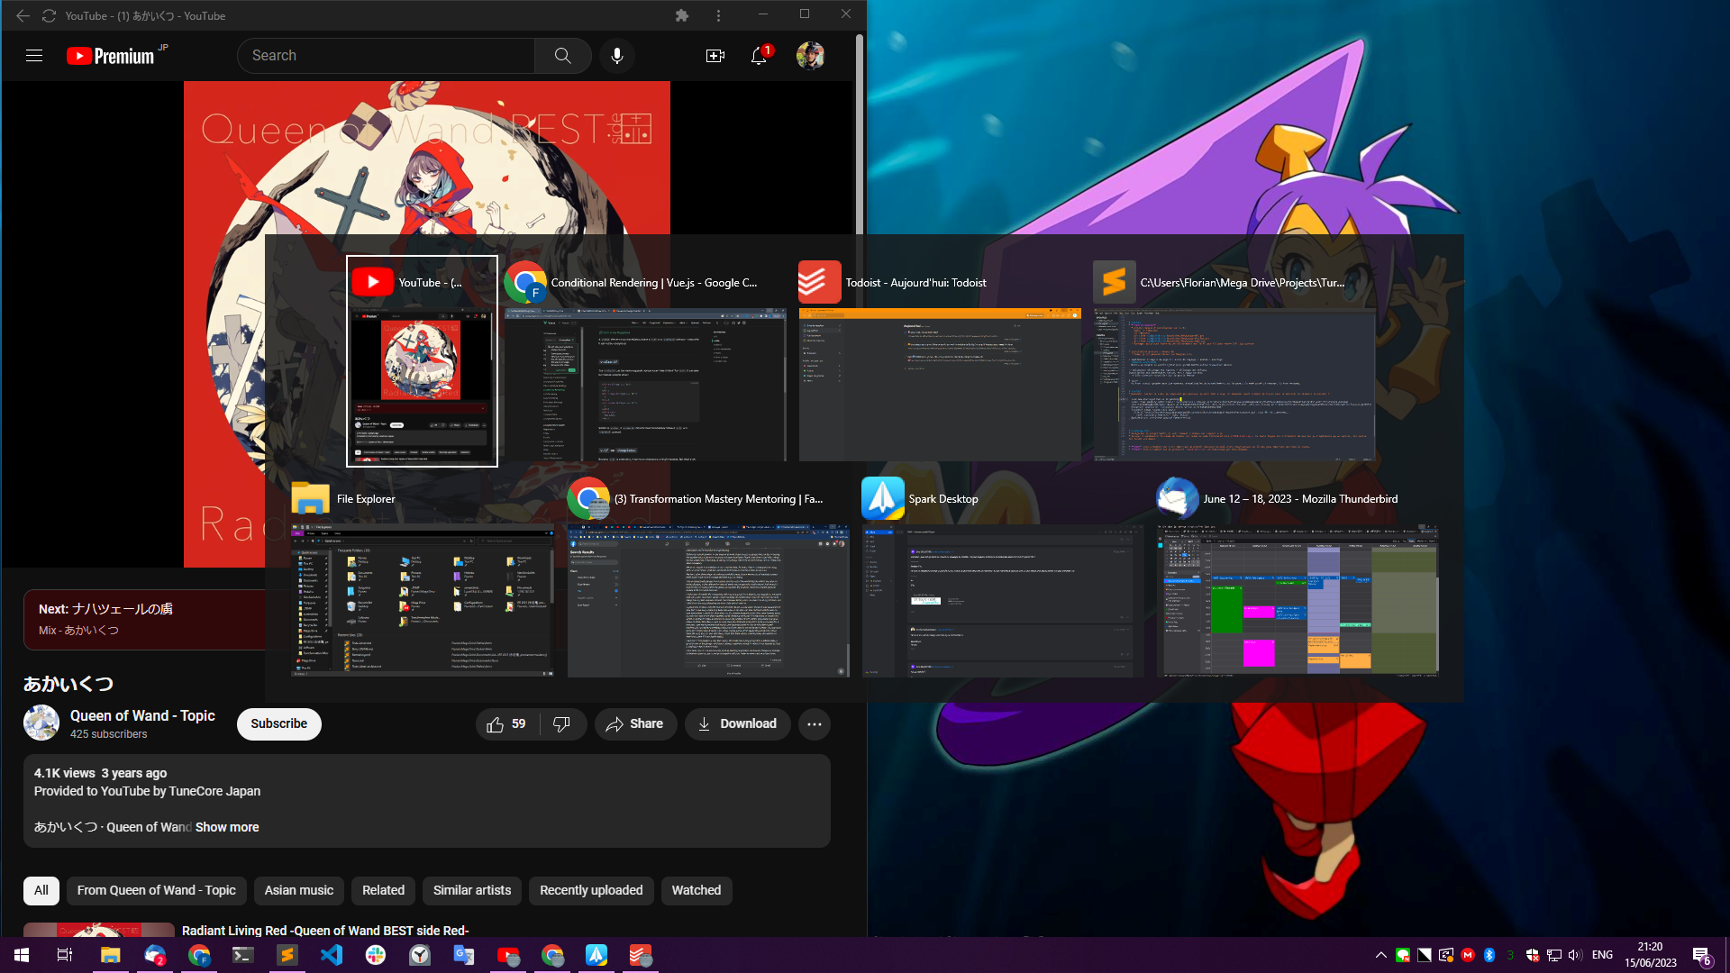Open Visual Studio Code from taskbar
The width and height of the screenshot is (1730, 973).
(332, 955)
